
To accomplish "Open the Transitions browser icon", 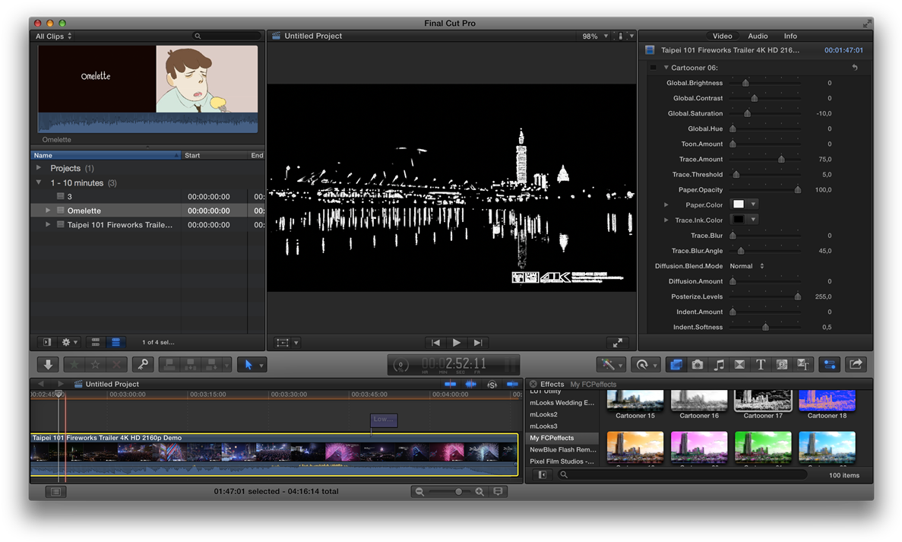I will tap(740, 364).
